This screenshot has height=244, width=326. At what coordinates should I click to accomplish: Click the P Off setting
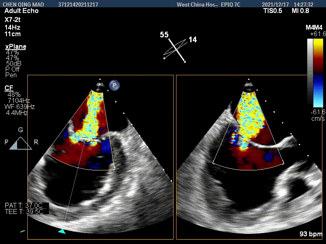(x=13, y=70)
